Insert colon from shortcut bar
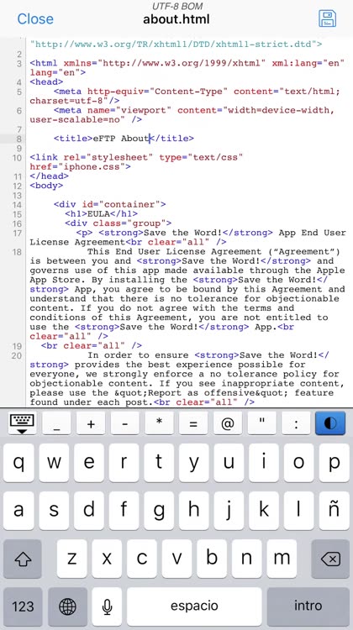 297,423
